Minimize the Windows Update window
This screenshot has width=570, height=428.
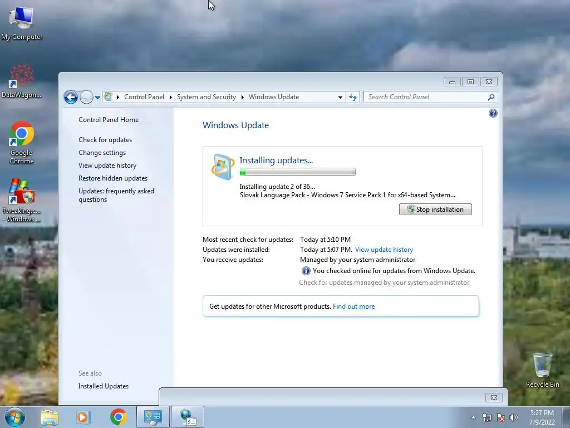(452, 82)
